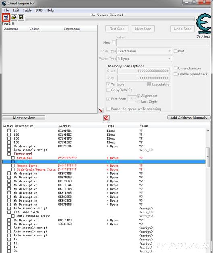Select the inf. ammo pouch entry text
Image resolution: width=213 pixels, height=253 pixels.
coord(27,212)
